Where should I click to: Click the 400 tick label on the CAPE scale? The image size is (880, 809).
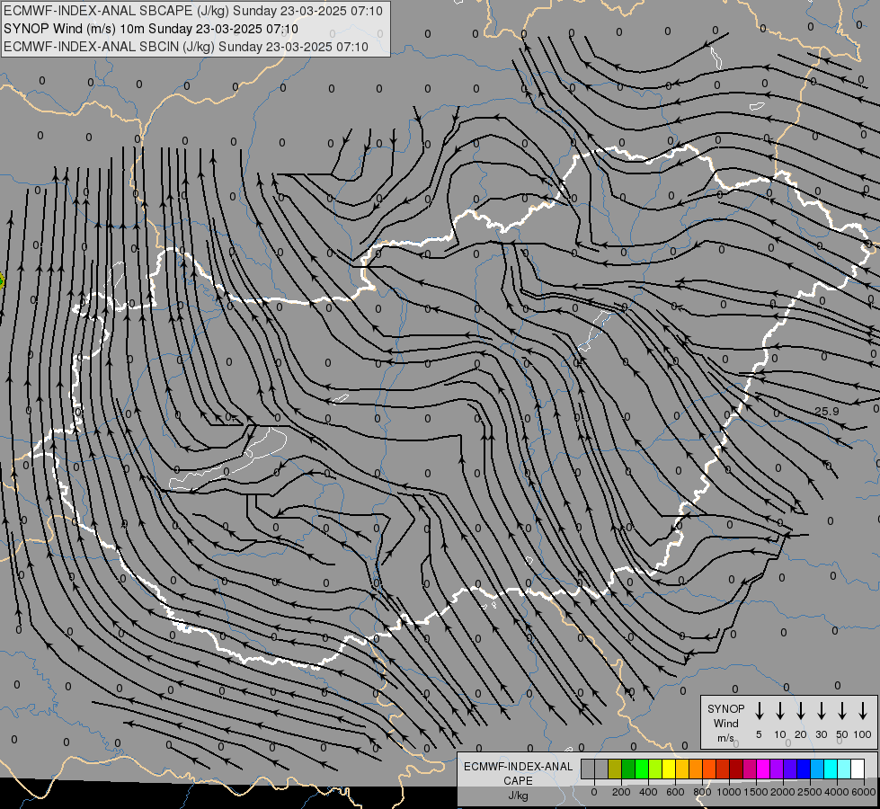(x=648, y=792)
